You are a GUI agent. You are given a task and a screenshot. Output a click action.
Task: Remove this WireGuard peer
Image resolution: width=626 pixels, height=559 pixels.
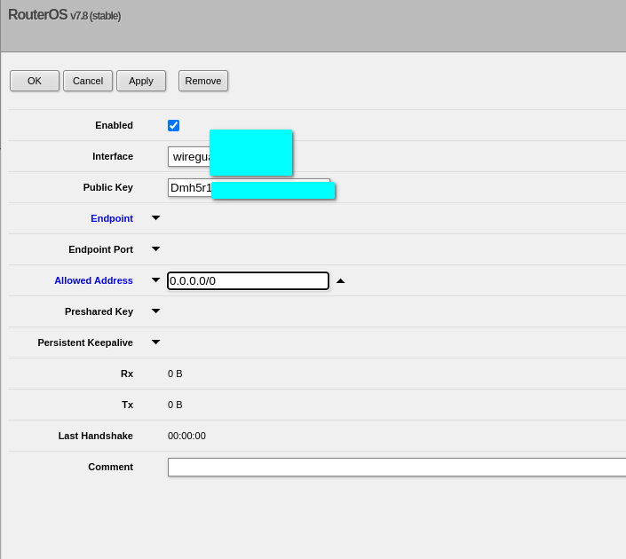[203, 81]
